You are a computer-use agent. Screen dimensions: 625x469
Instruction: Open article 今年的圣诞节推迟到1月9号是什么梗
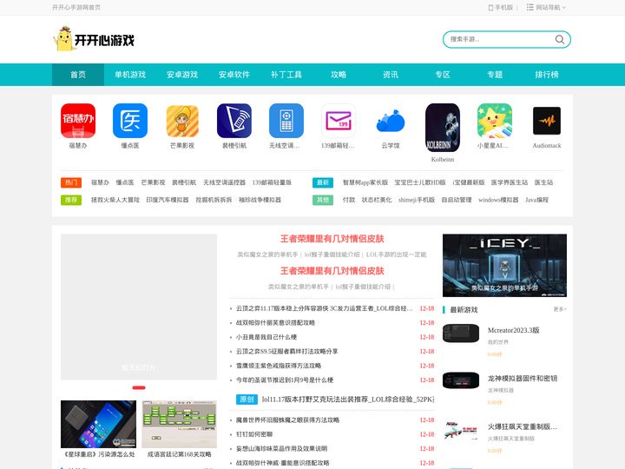(x=285, y=380)
